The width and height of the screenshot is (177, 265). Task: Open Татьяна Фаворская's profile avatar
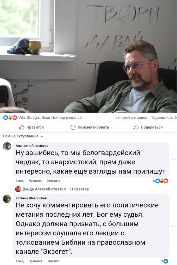[x=7, y=199]
